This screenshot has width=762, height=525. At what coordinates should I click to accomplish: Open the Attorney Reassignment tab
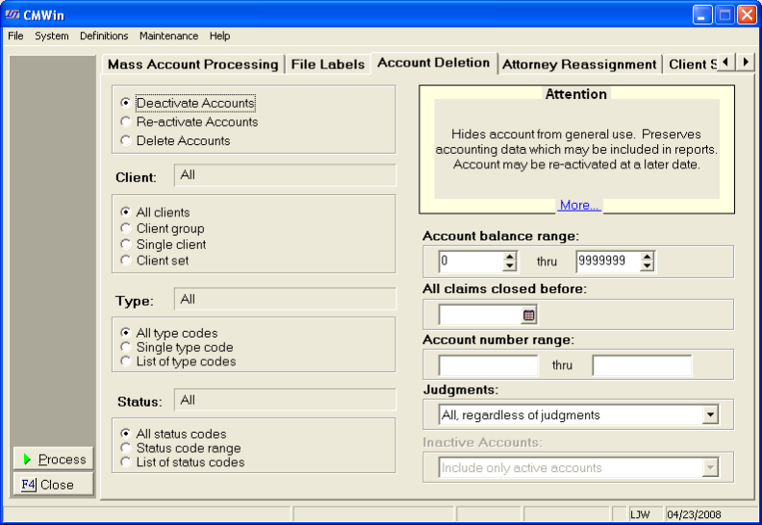click(x=579, y=64)
